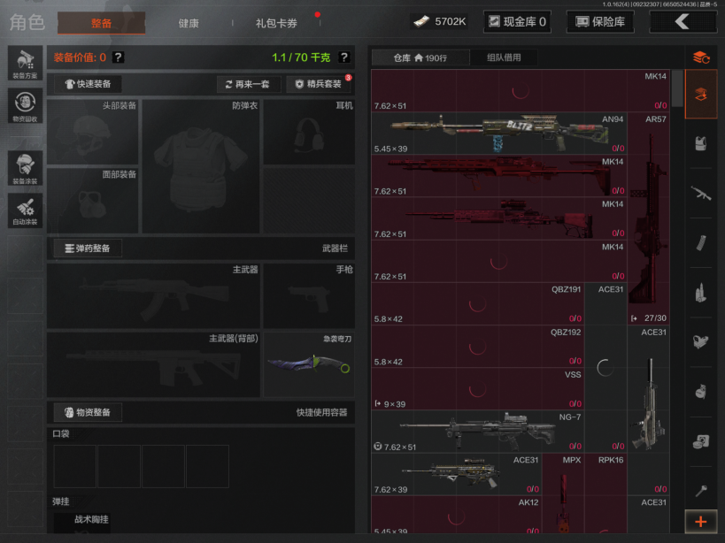The width and height of the screenshot is (725, 543).
Task: Open the 保险库 safe button
Action: click(600, 21)
